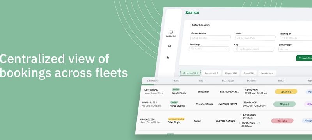Click the License Number input field
The height and width of the screenshot is (140, 312).
(x=211, y=38)
